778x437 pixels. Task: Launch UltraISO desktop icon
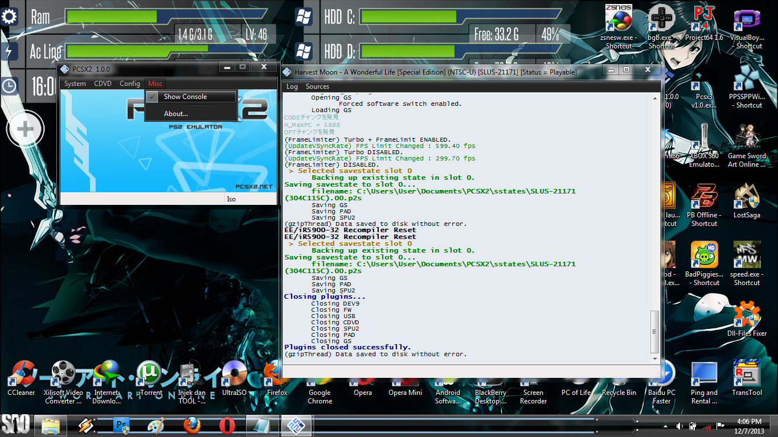(234, 378)
